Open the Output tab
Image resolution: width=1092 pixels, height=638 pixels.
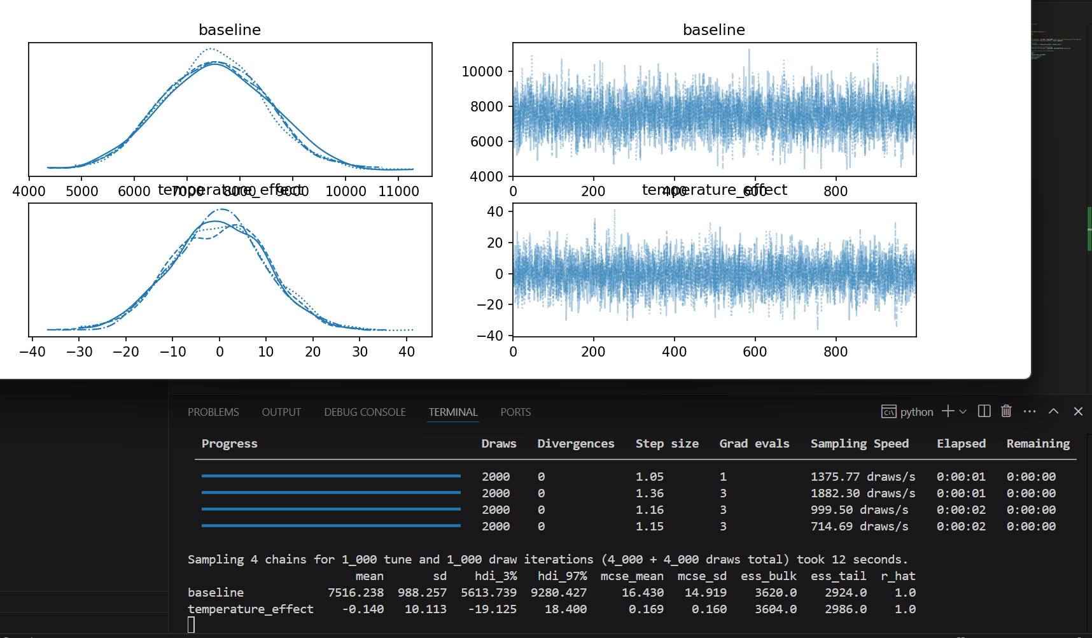click(281, 412)
